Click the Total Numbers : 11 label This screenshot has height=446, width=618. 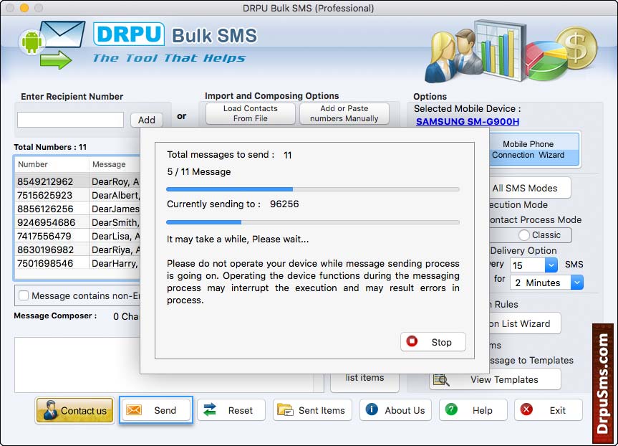point(50,147)
